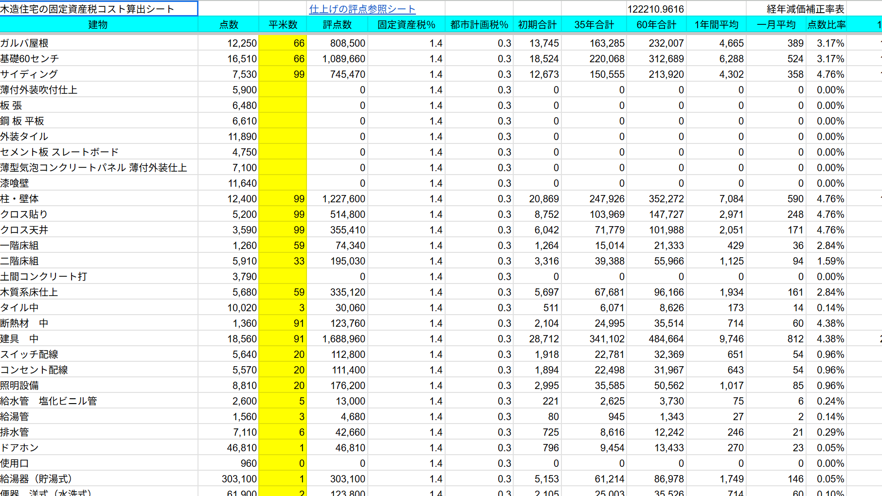Click the 35年合計 header cell
The width and height of the screenshot is (882, 496).
(x=594, y=25)
